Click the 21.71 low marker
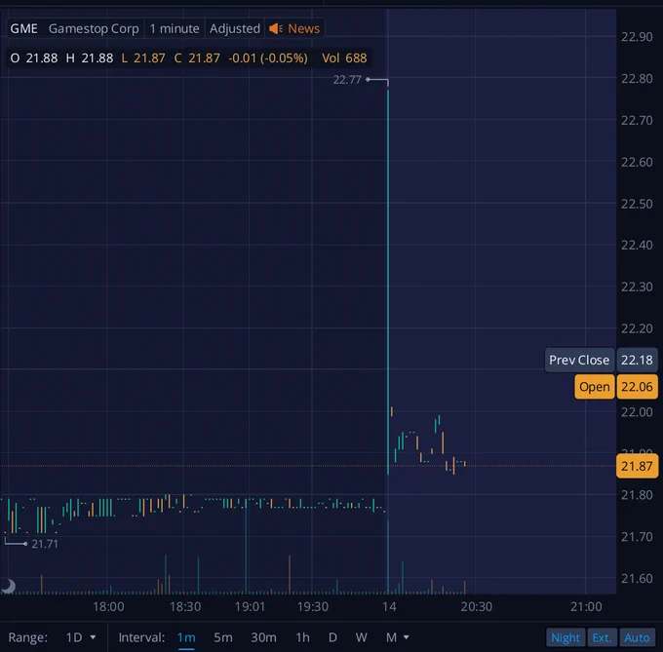 click(45, 544)
